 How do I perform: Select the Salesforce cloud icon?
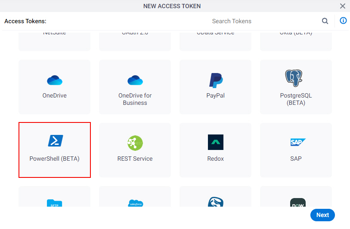[136, 203]
